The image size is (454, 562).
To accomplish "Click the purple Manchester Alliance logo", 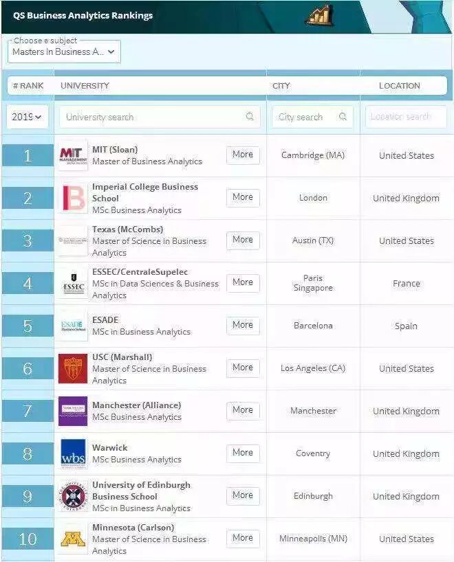I will pos(73,411).
